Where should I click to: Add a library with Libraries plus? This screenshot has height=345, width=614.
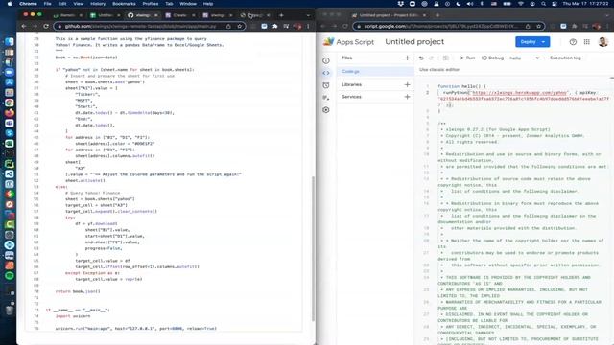407,84
